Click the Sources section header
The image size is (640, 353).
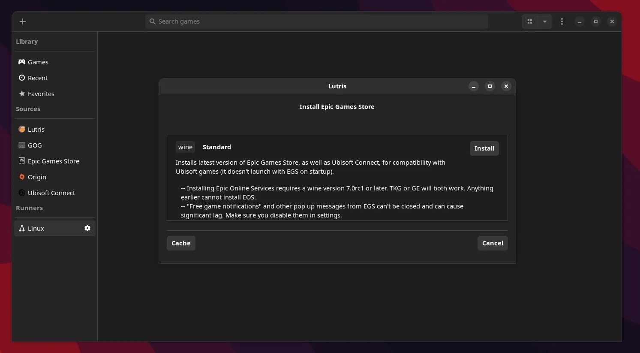click(x=28, y=109)
